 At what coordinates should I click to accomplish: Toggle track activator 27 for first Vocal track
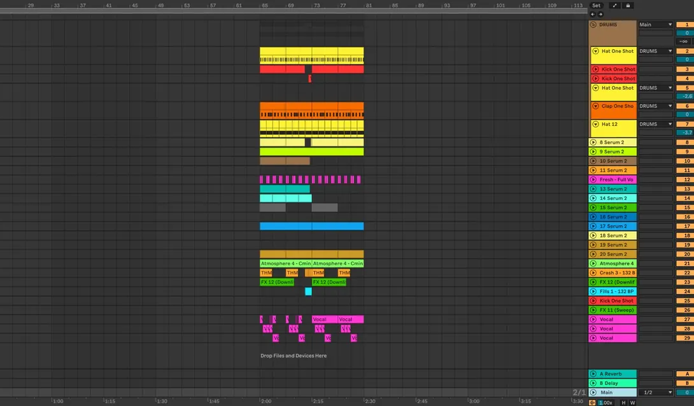pyautogui.click(x=686, y=319)
